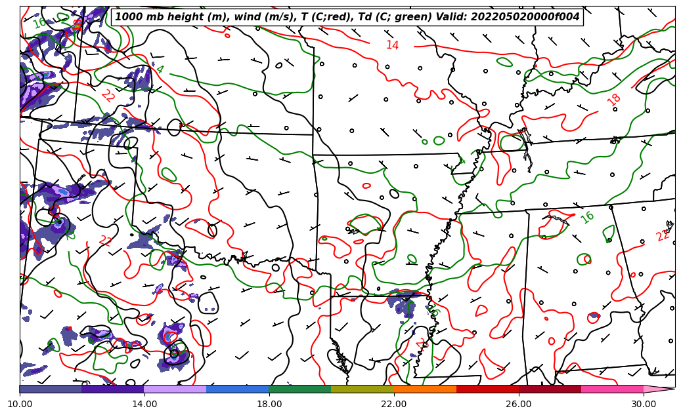The height and width of the screenshot is (415, 681).
Task: Click the chart title text box
Action: pyautogui.click(x=347, y=17)
